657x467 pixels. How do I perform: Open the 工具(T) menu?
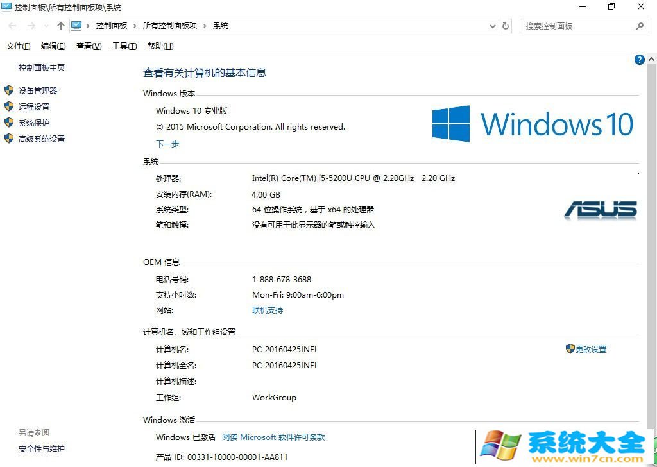coord(124,46)
